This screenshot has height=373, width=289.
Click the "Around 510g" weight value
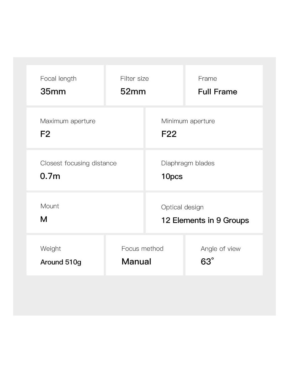click(61, 262)
